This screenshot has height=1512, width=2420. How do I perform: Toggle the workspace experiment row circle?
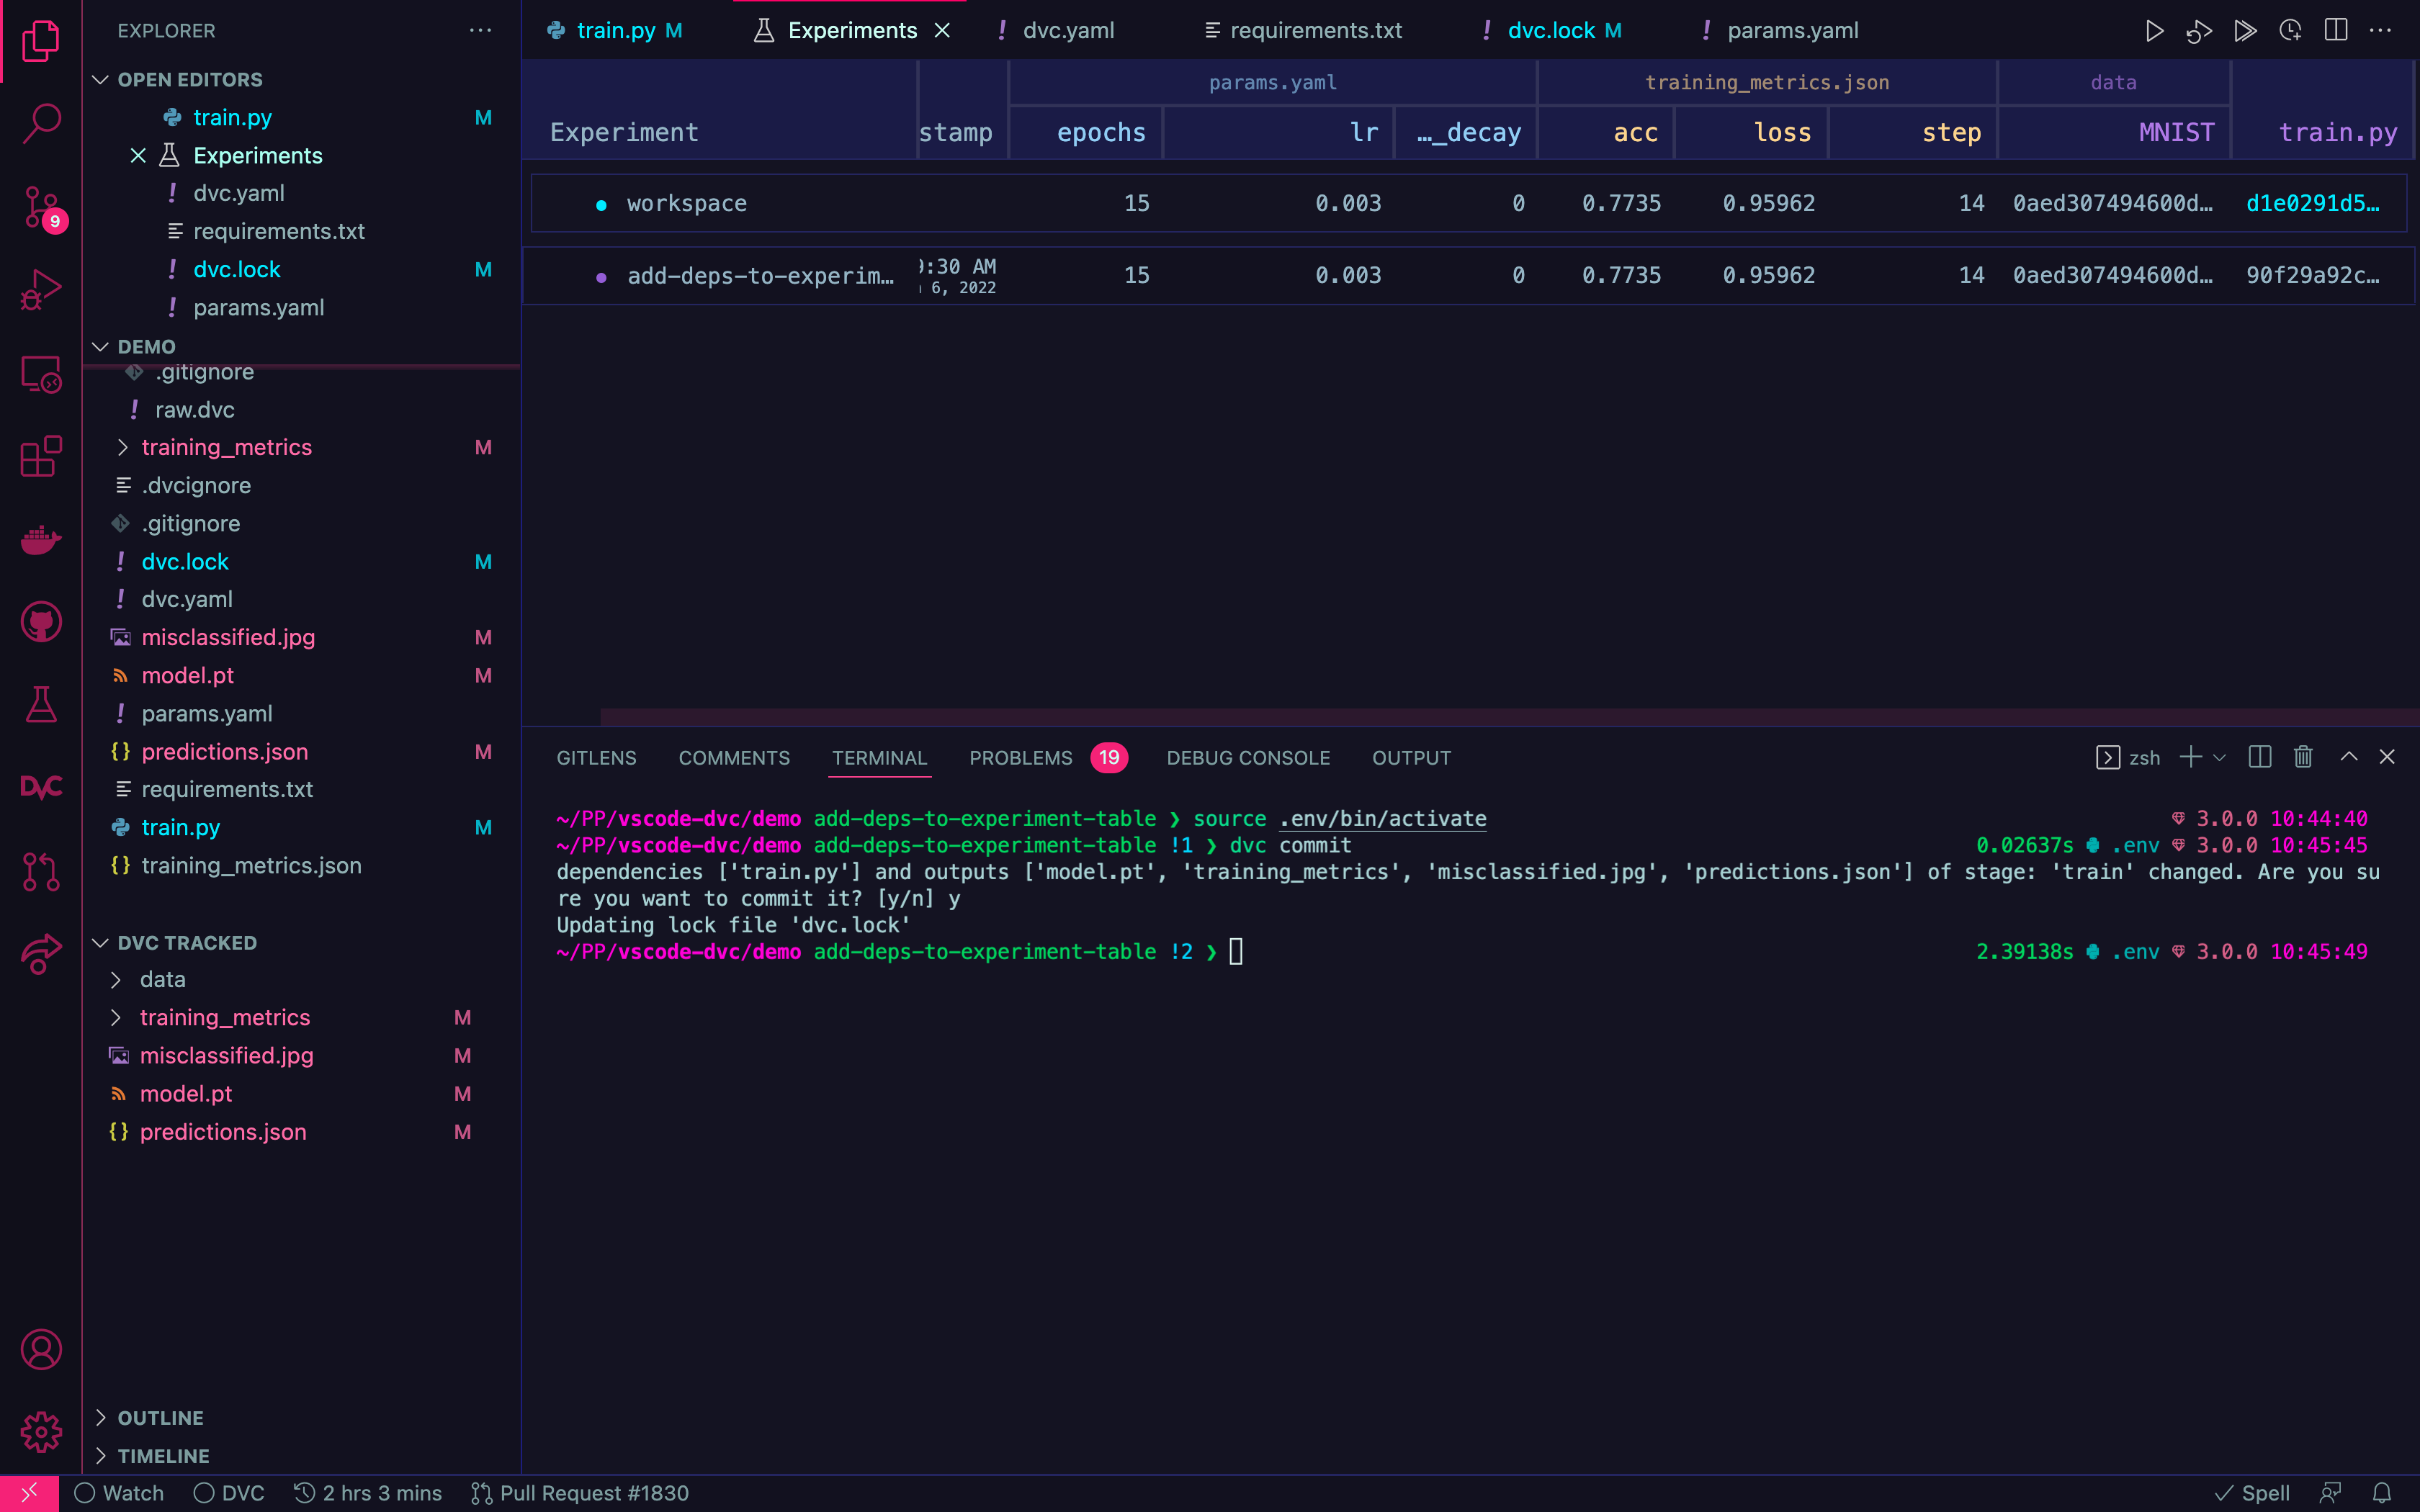601,205
